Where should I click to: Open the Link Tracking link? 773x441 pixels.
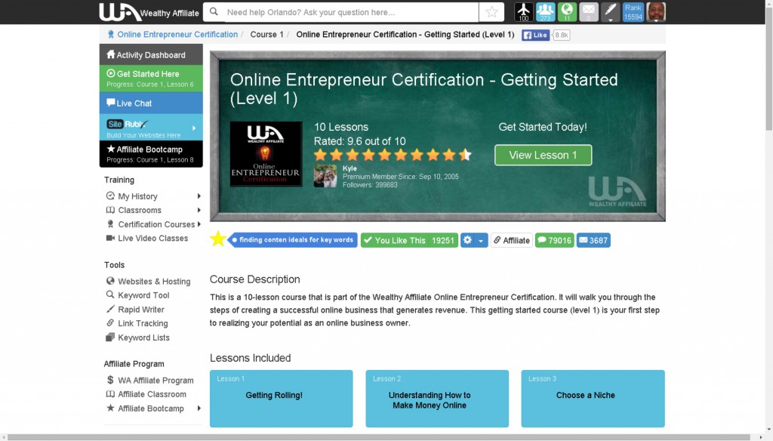click(x=143, y=323)
